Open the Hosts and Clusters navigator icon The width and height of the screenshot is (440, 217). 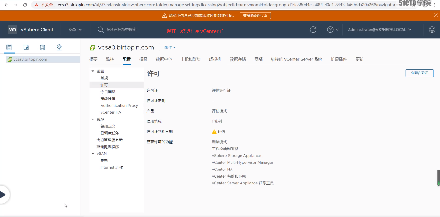click(x=9, y=47)
